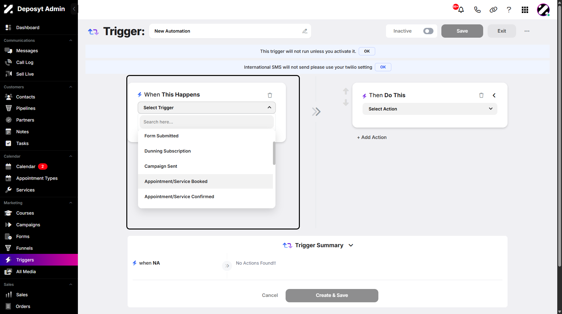The image size is (562, 314).
Task: Open the user profile avatar
Action: tap(543, 10)
